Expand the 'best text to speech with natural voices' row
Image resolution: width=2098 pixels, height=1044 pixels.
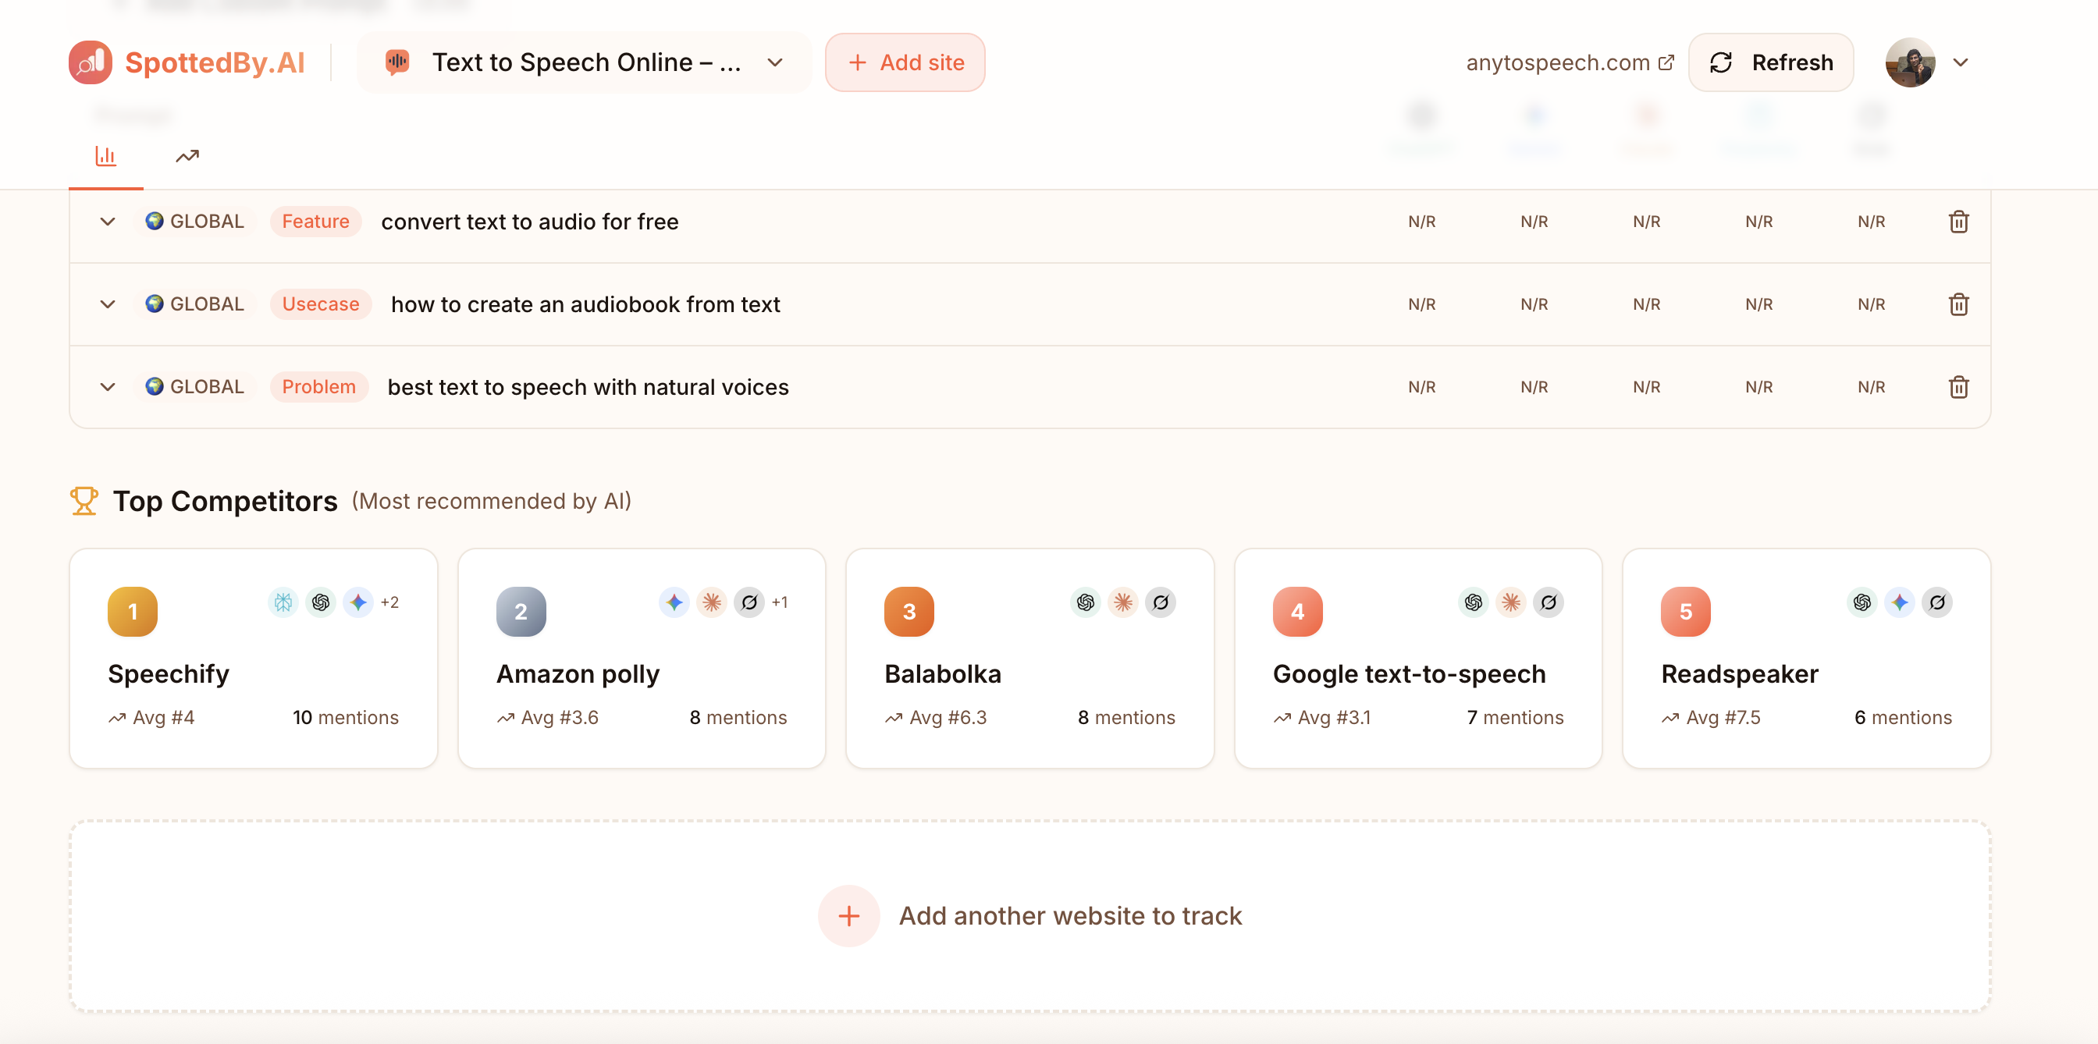pyautogui.click(x=108, y=387)
